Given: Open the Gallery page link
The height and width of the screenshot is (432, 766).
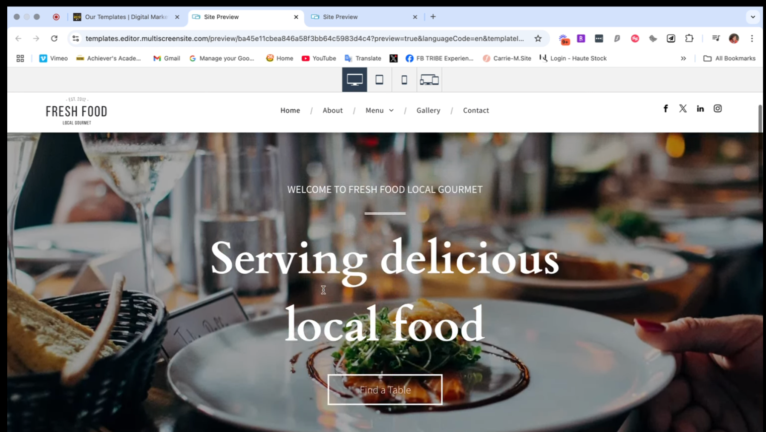Looking at the screenshot, I should 428,110.
